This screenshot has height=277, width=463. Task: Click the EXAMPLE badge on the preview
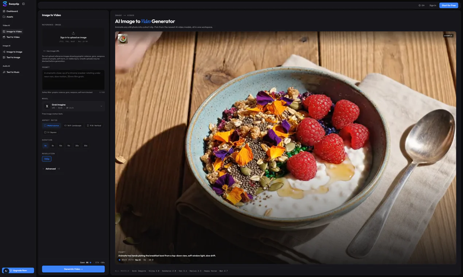pos(448,36)
